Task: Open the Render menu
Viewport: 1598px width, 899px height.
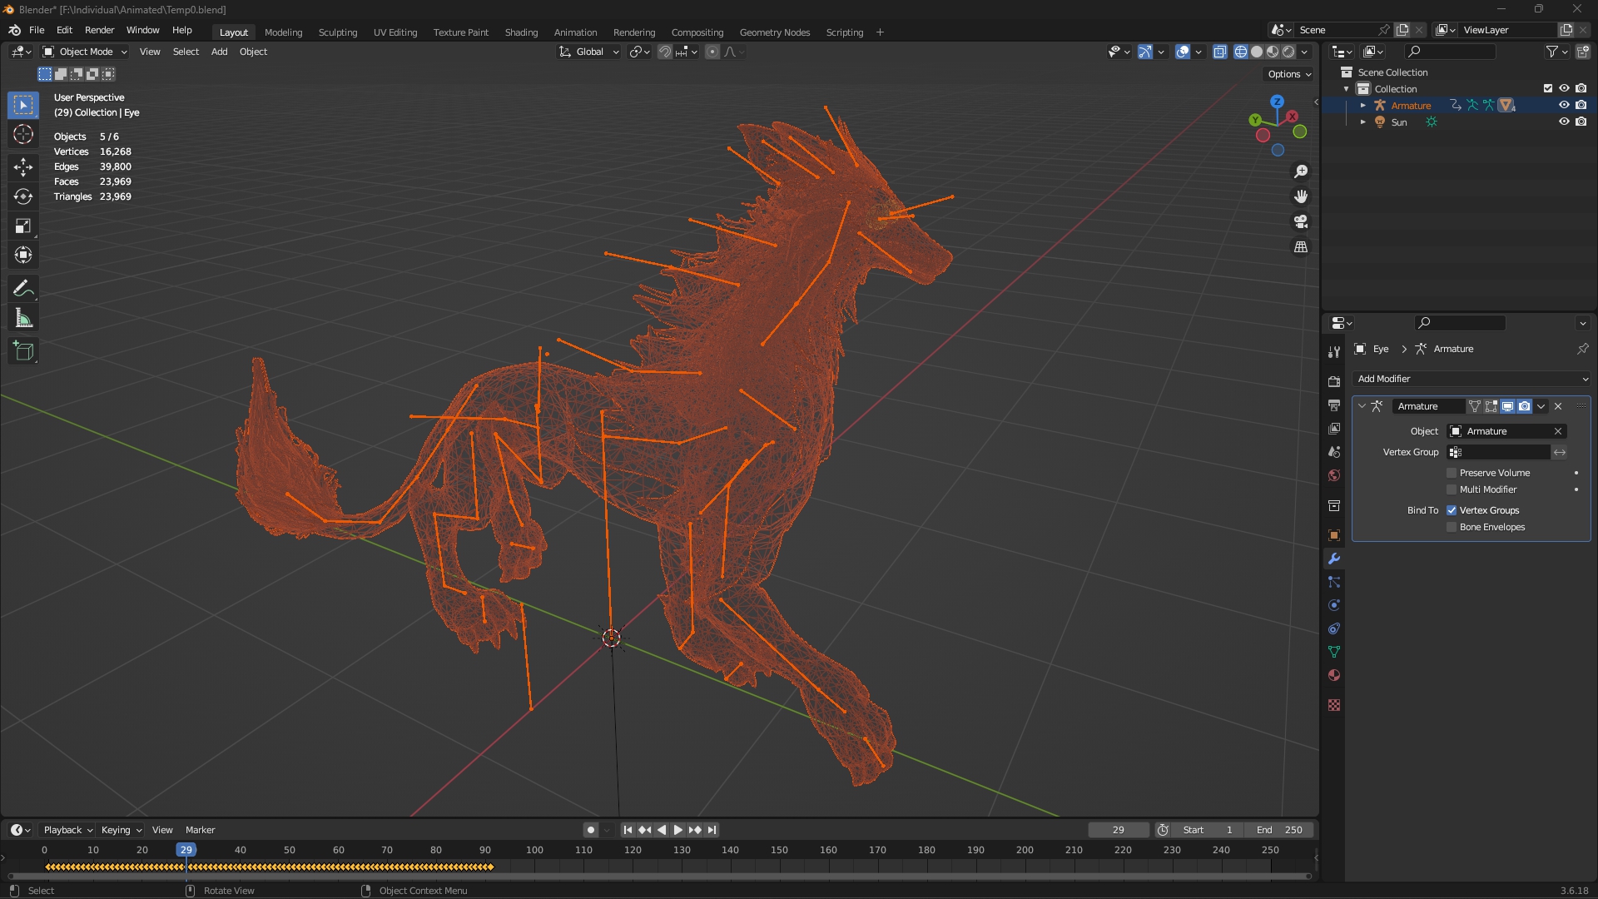Action: pyautogui.click(x=99, y=30)
